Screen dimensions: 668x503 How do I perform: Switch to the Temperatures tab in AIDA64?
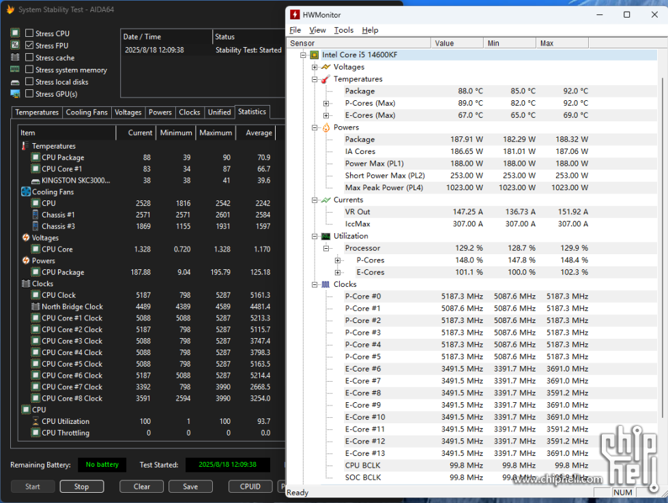pos(37,112)
